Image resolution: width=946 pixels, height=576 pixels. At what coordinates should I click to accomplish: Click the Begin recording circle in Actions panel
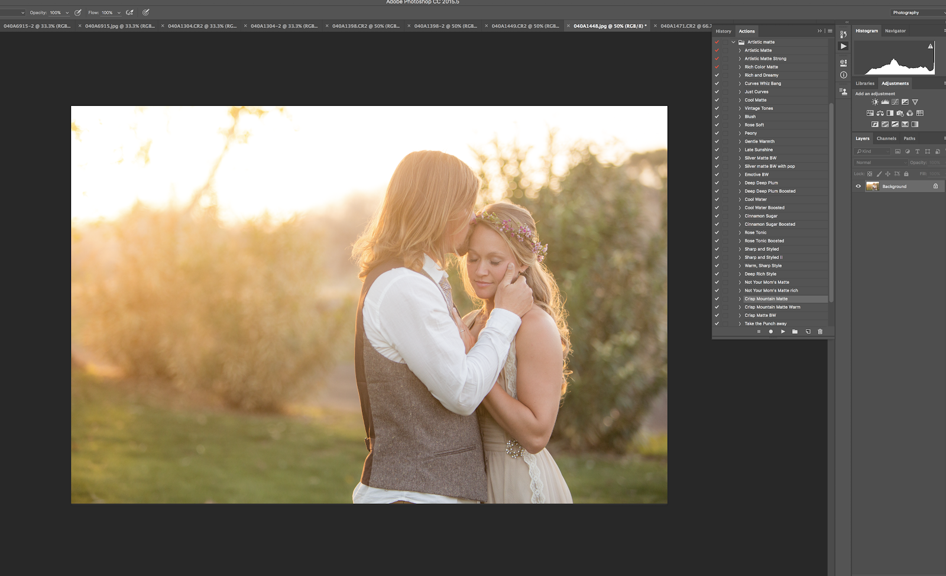(770, 332)
